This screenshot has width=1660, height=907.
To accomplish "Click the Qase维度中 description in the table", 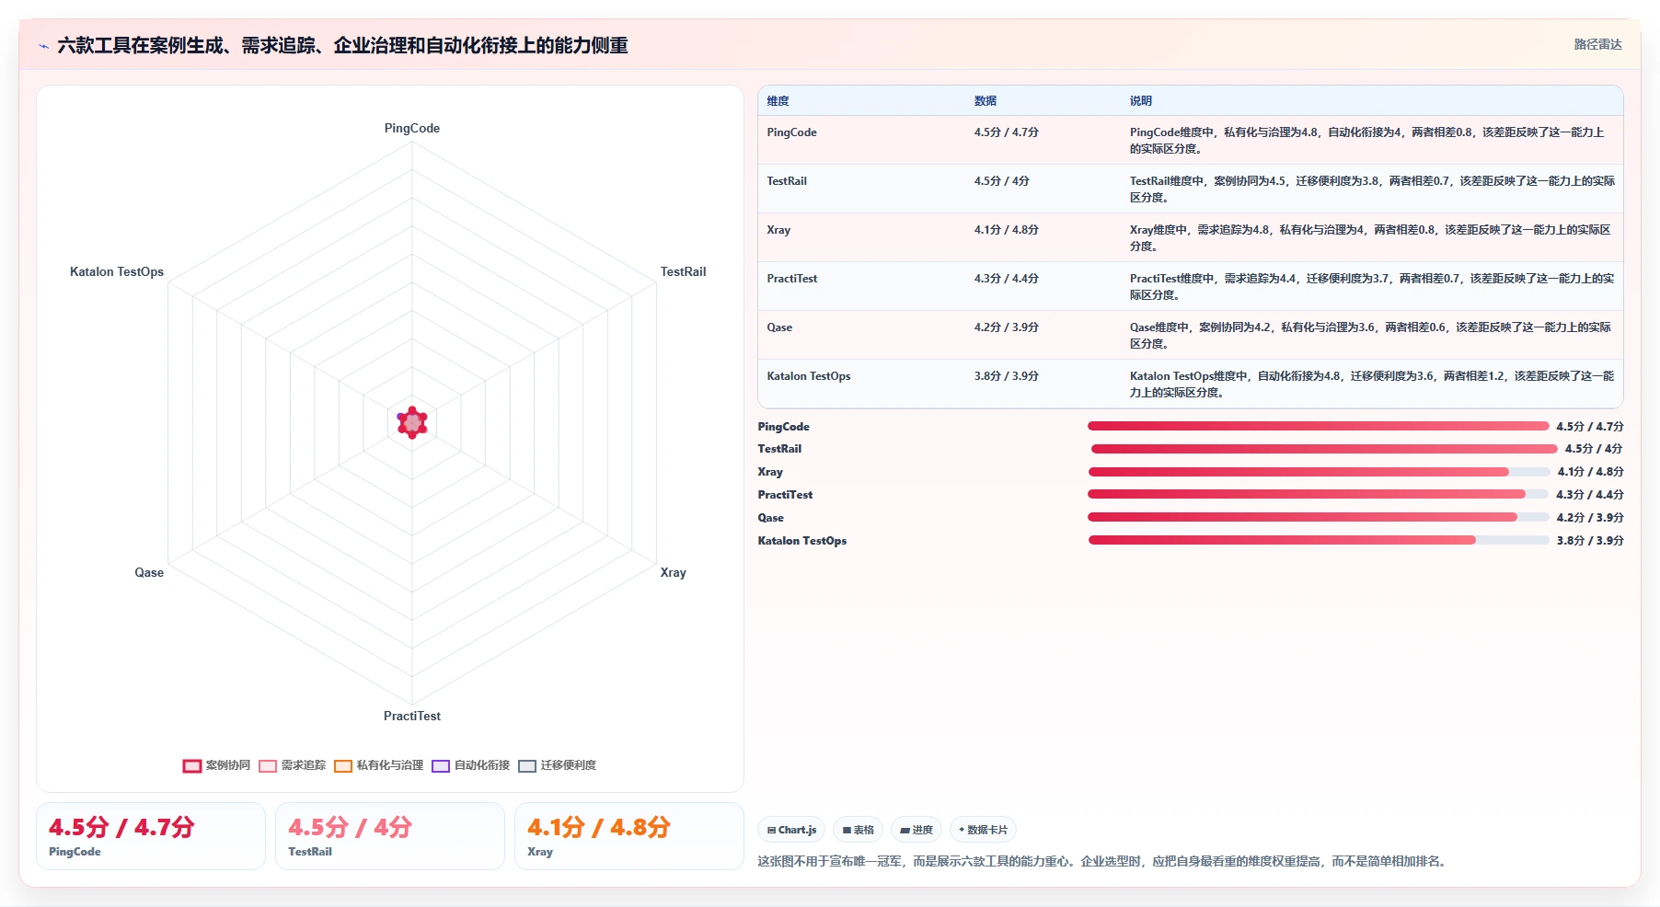I will (x=1370, y=336).
